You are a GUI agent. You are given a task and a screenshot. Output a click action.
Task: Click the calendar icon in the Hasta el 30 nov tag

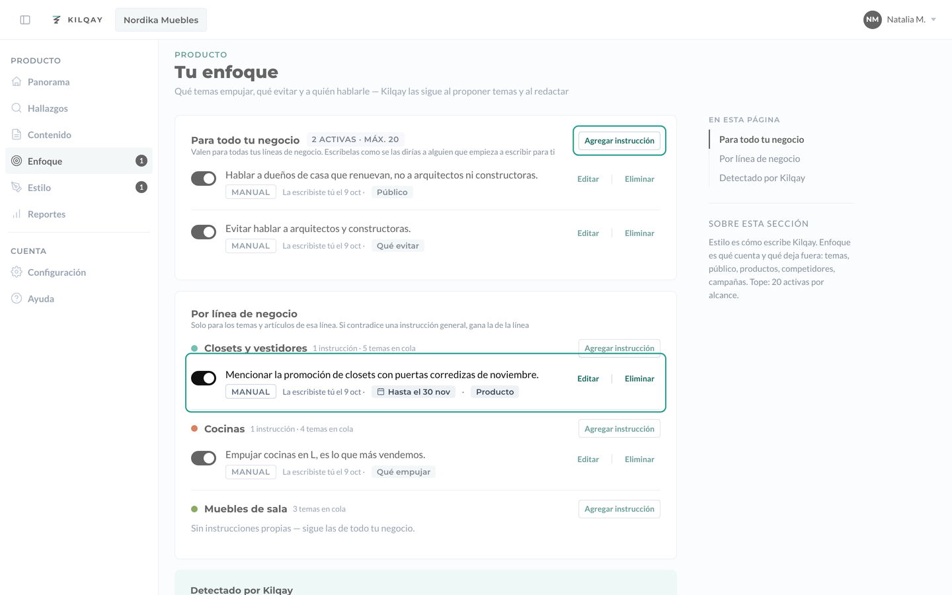[x=381, y=392]
